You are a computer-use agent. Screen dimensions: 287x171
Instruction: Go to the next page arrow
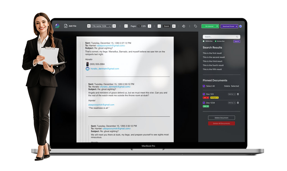coord(150,26)
